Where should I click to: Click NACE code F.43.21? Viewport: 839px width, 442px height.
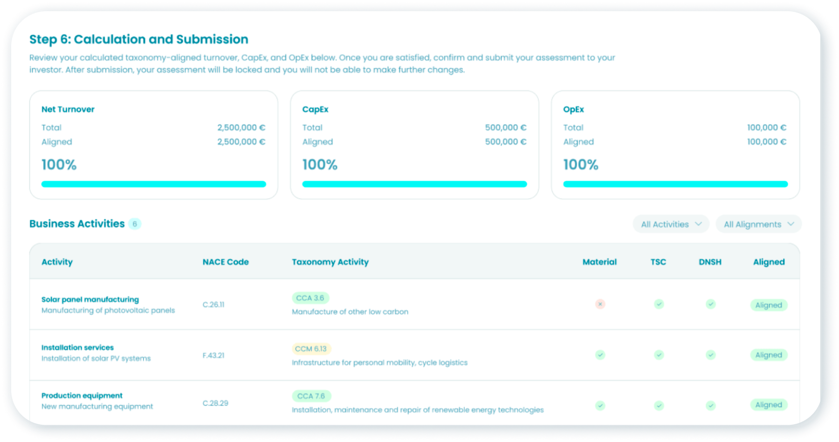click(x=213, y=355)
